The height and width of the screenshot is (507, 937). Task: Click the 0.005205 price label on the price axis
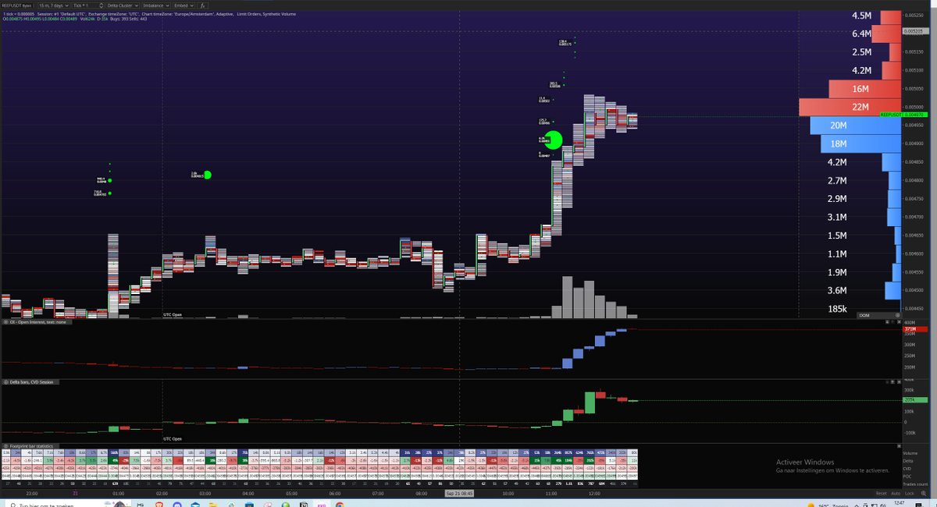[914, 31]
